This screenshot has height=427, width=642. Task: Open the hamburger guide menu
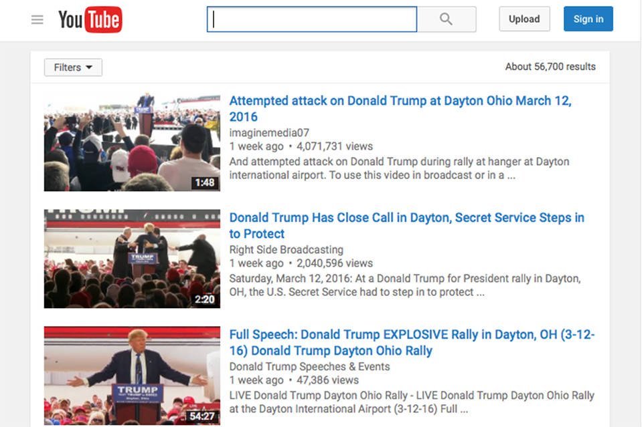click(37, 19)
